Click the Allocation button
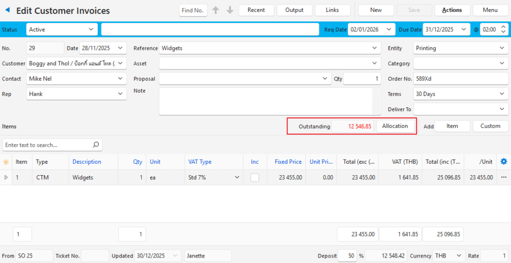This screenshot has height=263, width=511. tap(395, 126)
